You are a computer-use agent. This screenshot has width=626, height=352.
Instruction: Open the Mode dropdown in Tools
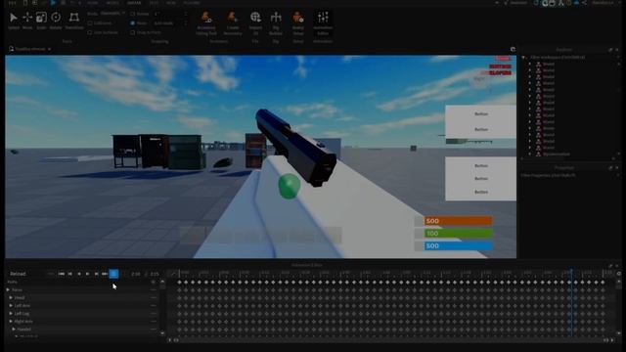pyautogui.click(x=112, y=13)
